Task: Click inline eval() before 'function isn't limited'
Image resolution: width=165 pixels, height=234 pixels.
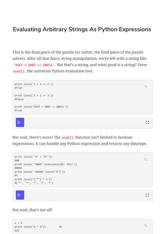Action: coord(68,138)
